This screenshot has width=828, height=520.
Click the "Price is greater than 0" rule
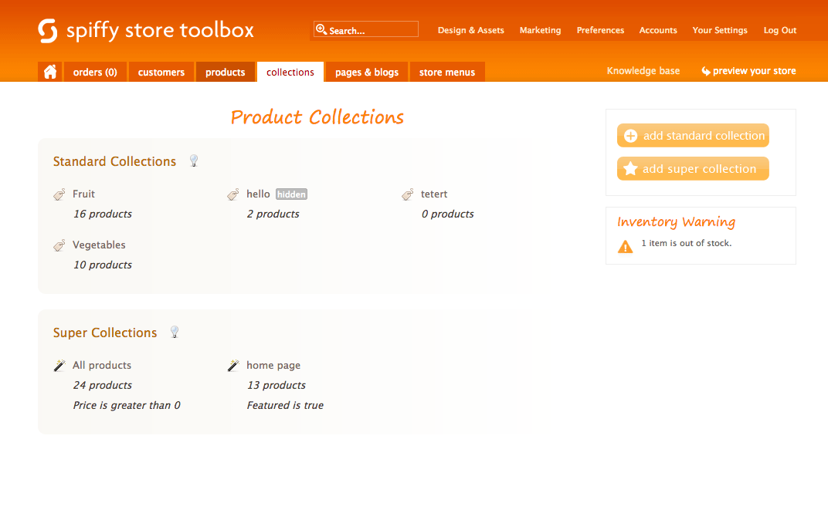coord(126,405)
